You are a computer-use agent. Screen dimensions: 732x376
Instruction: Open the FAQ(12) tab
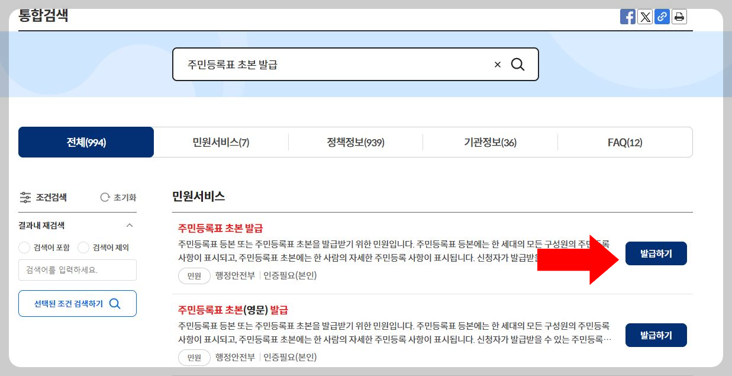coord(624,142)
